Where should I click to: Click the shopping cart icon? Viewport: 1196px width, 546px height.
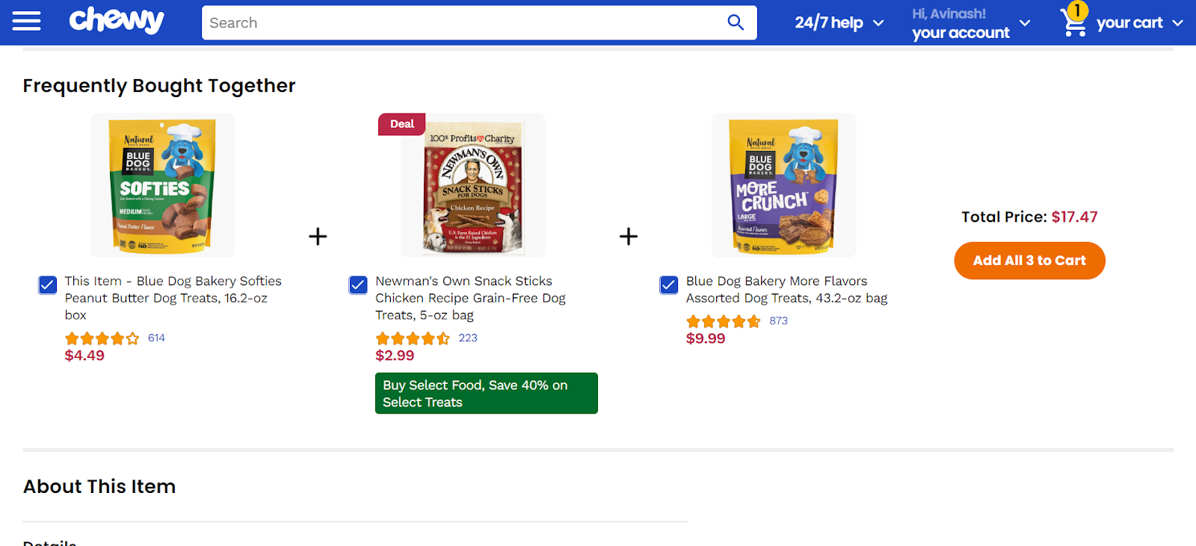click(x=1074, y=22)
